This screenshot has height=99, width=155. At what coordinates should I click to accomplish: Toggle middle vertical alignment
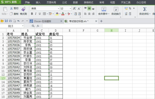point(89,8)
